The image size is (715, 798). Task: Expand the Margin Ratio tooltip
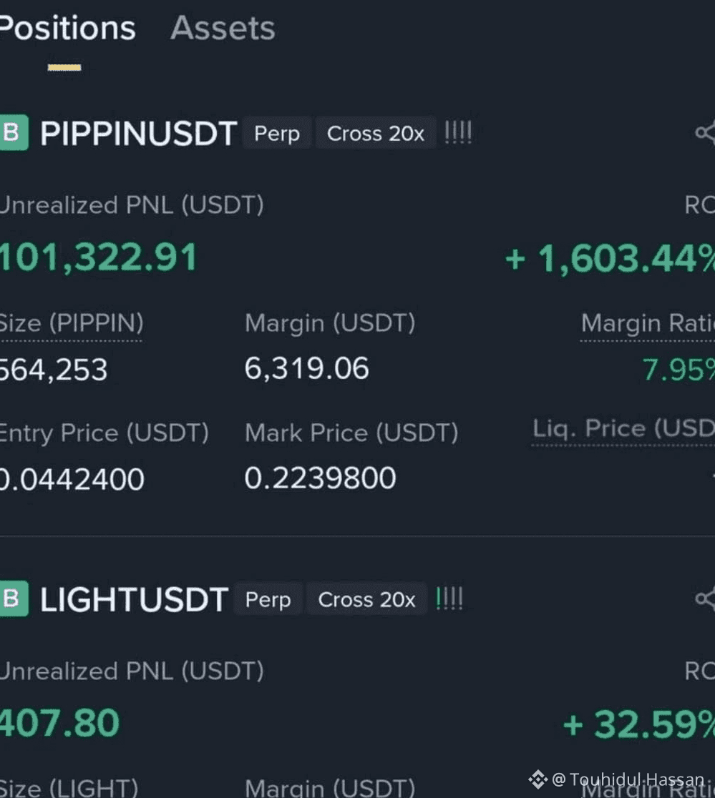(x=648, y=323)
